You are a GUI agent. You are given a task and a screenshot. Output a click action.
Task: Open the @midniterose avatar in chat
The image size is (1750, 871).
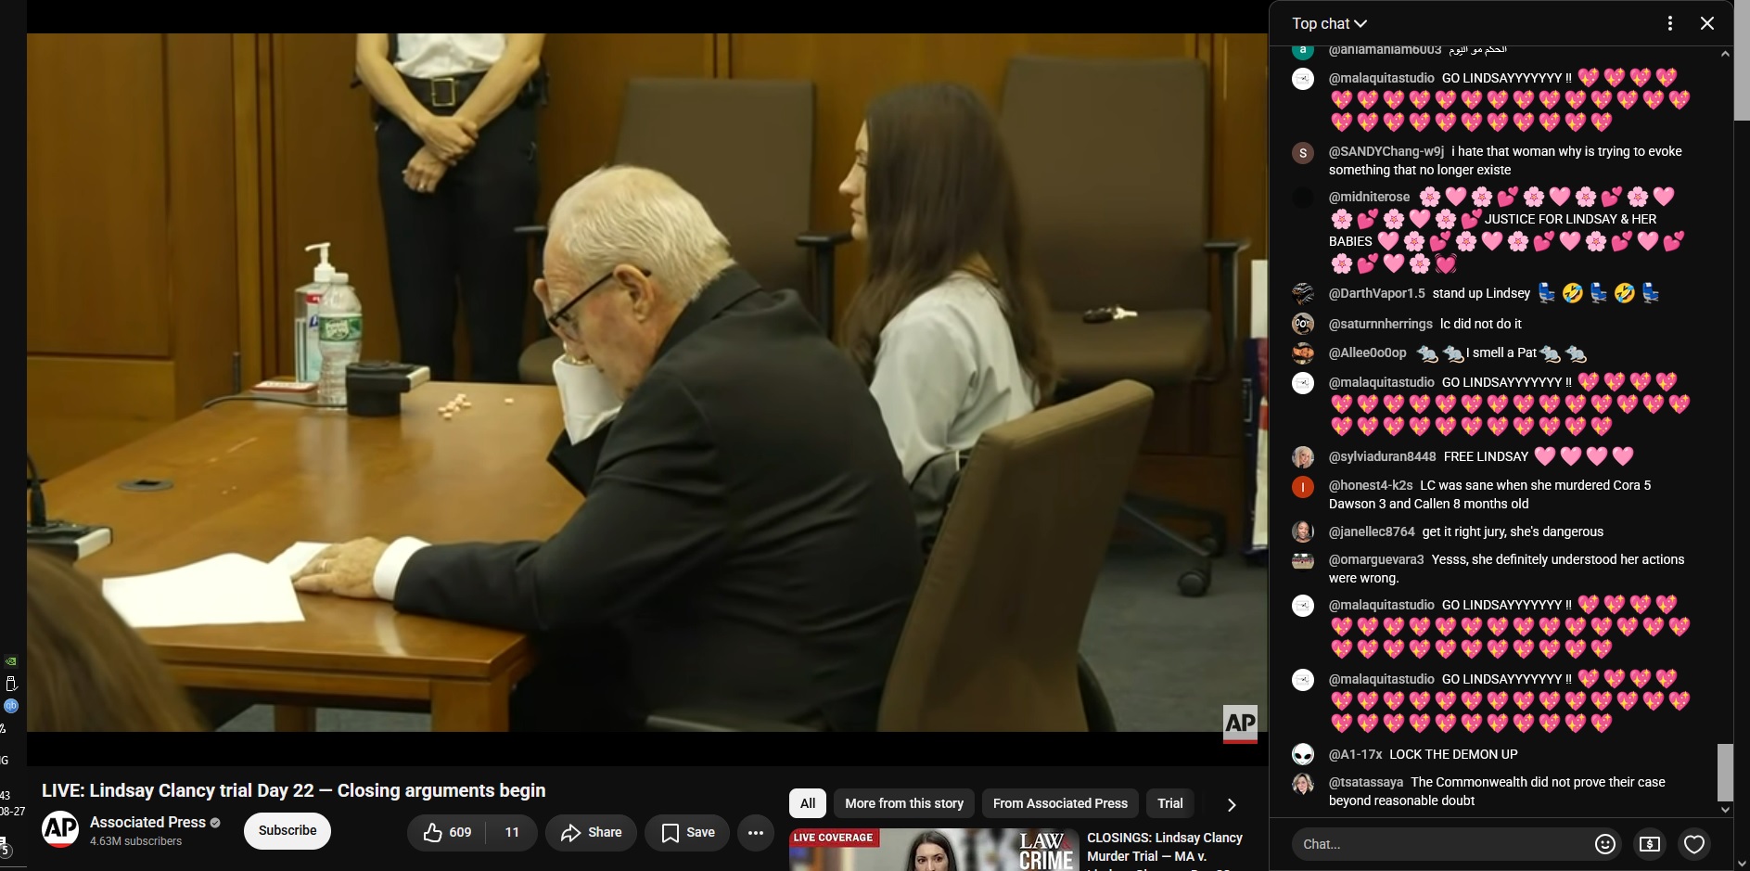(1303, 198)
